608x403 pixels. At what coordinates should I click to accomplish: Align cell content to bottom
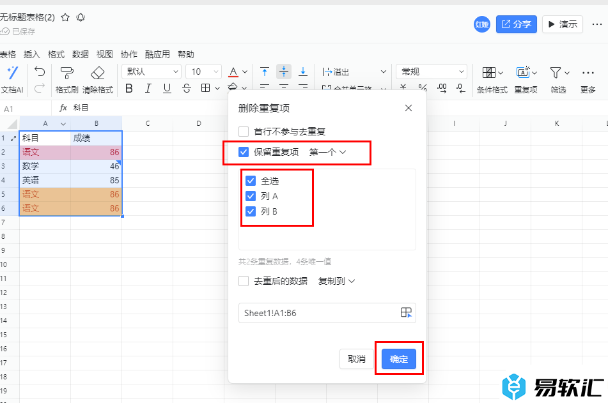point(303,72)
